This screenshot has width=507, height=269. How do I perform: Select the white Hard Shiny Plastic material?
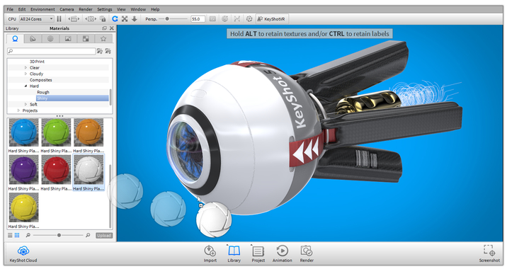pyautogui.click(x=89, y=173)
